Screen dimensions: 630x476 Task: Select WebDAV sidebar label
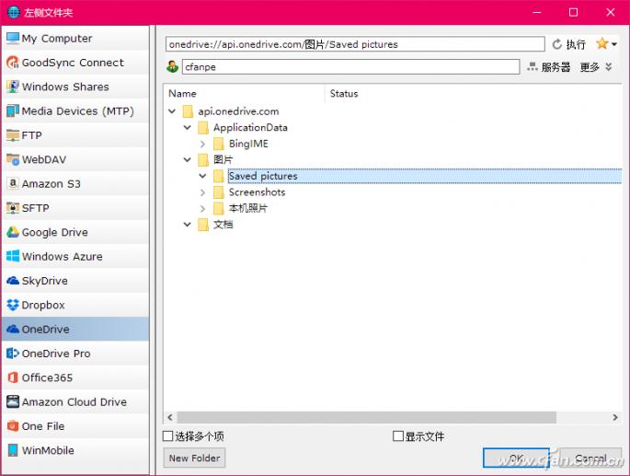[44, 159]
